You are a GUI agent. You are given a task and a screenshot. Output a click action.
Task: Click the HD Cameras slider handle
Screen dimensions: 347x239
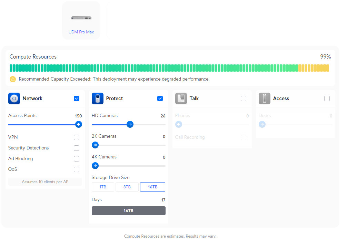[130, 124]
